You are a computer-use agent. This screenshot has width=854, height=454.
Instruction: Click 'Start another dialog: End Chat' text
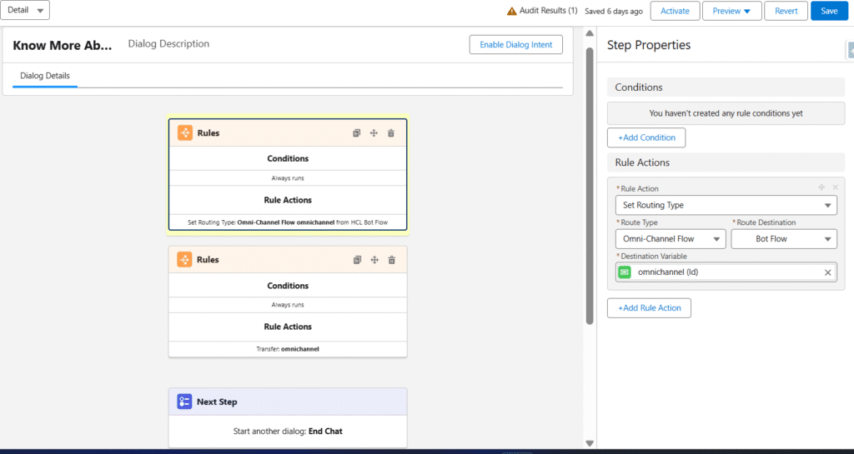tap(288, 432)
